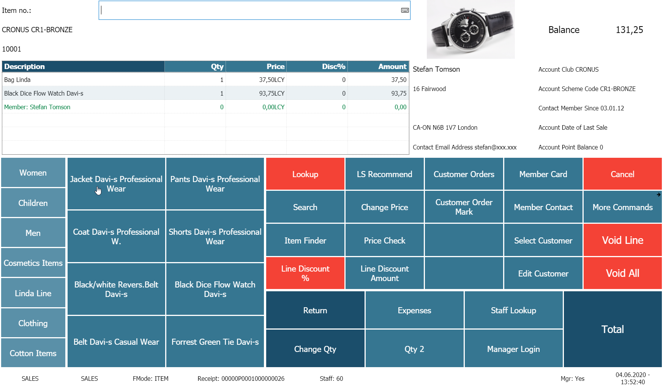Add Jacket Davi-s Professional Wear item
The image size is (663, 388).
pyautogui.click(x=116, y=184)
